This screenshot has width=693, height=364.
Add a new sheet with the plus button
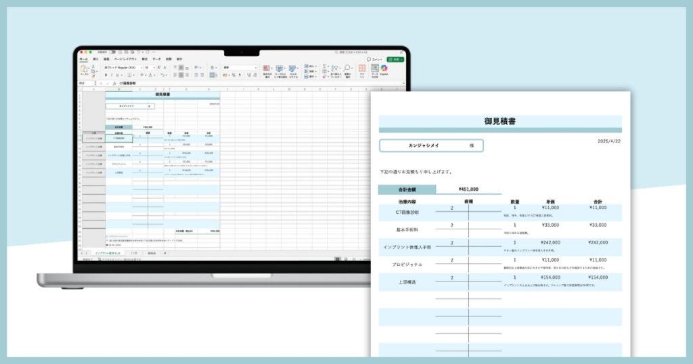point(165,253)
